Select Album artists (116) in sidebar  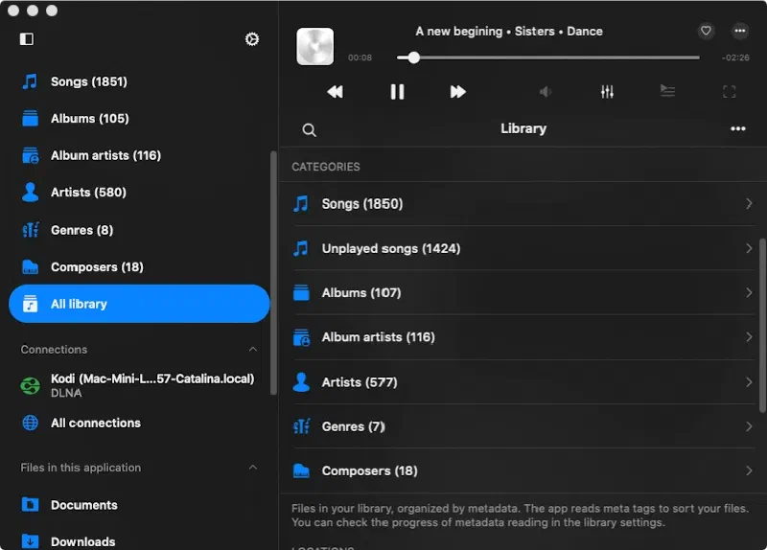(x=105, y=155)
